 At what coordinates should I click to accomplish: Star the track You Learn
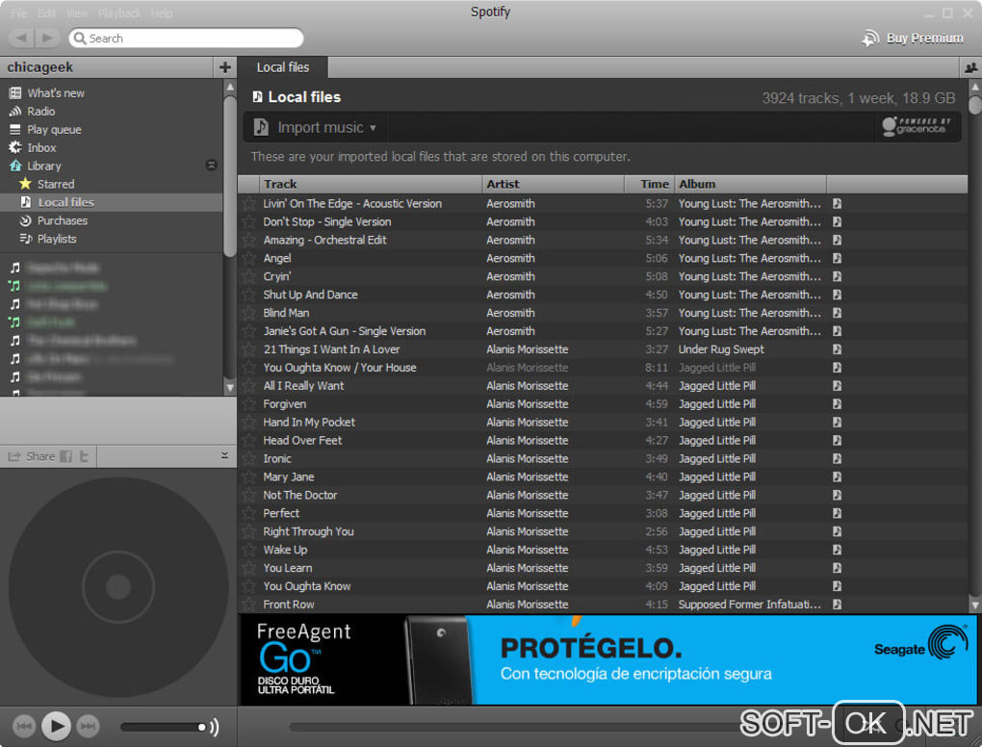(x=249, y=568)
